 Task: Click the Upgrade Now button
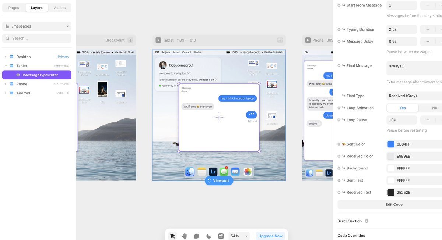(x=270, y=236)
